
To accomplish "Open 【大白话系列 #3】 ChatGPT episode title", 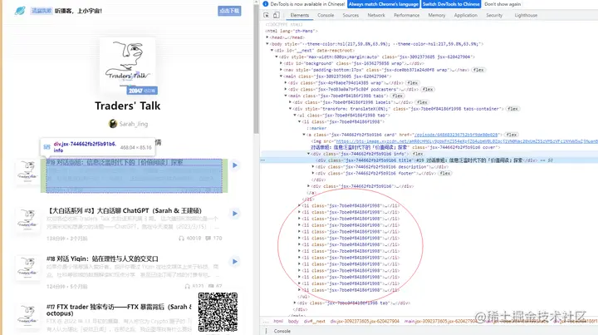I will (x=124, y=210).
